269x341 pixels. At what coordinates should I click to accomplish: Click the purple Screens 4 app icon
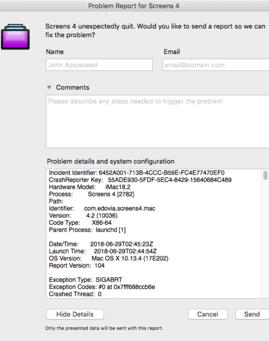point(15,37)
